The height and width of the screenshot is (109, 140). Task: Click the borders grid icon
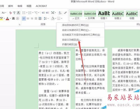[59, 18]
